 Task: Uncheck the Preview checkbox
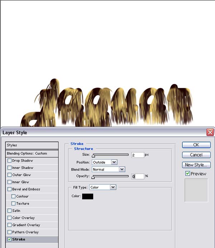tap(187, 173)
